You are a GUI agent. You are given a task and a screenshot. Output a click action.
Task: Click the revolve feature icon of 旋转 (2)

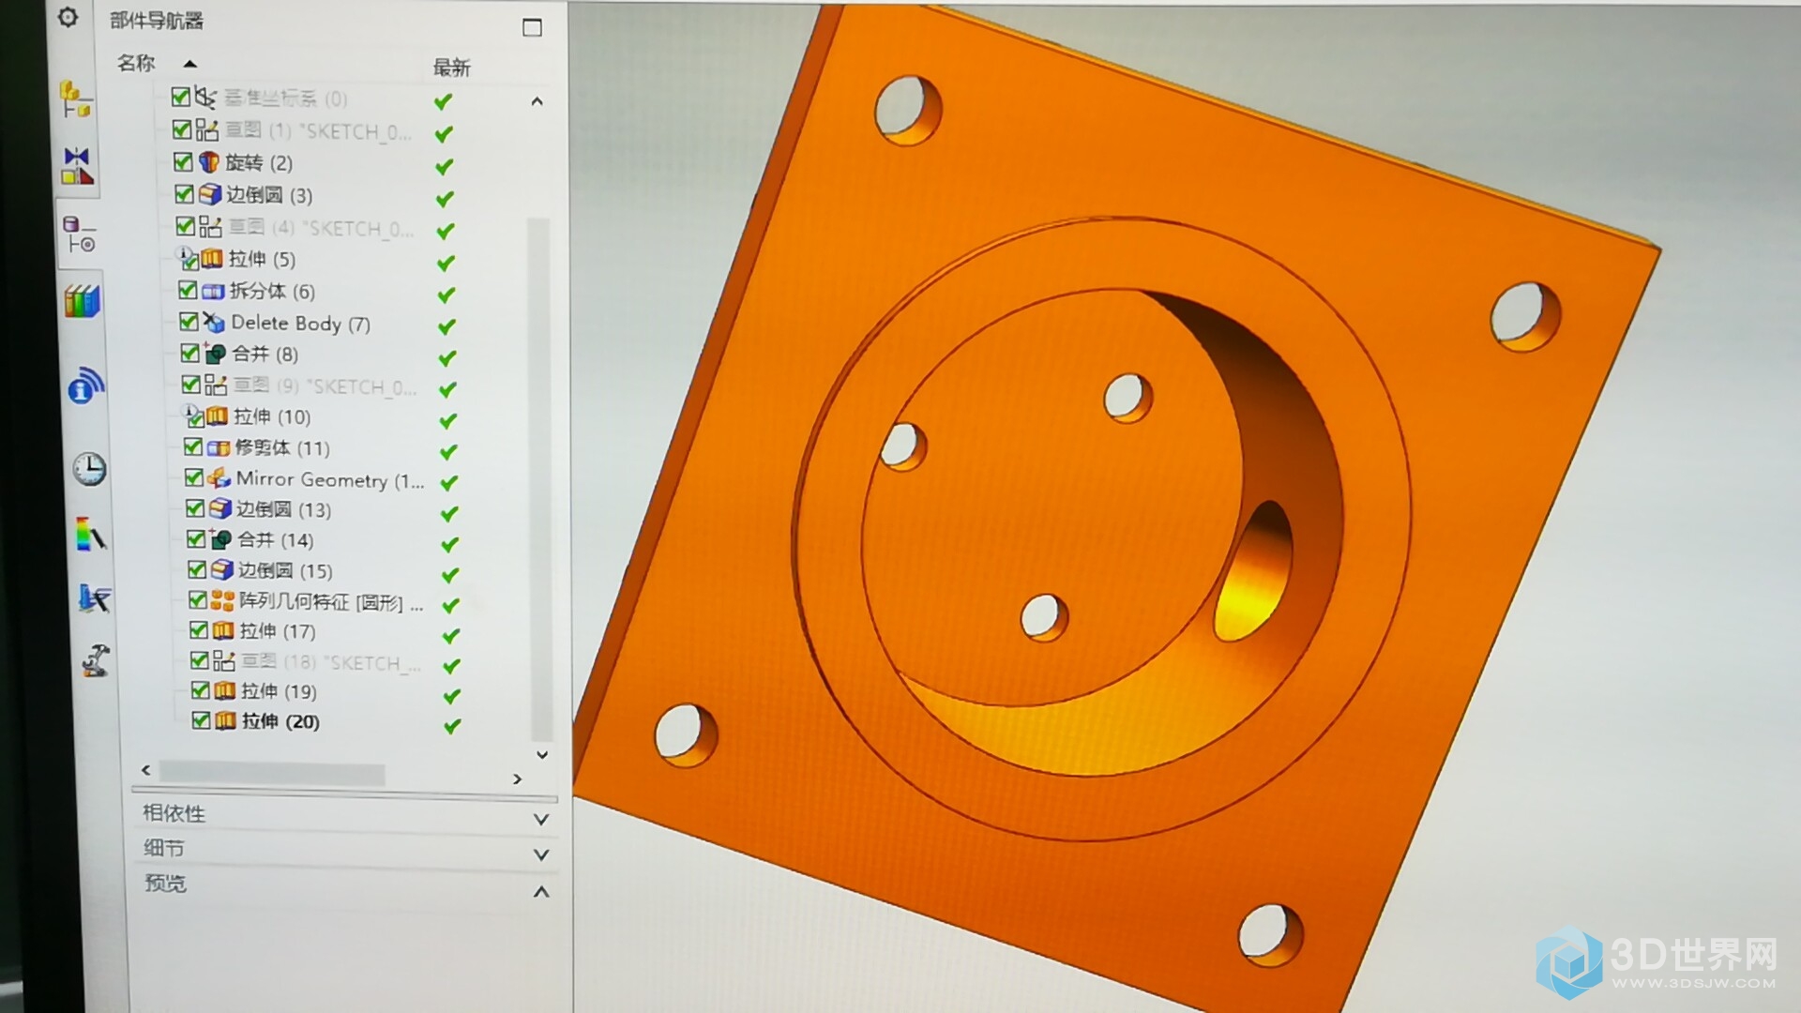[208, 162]
